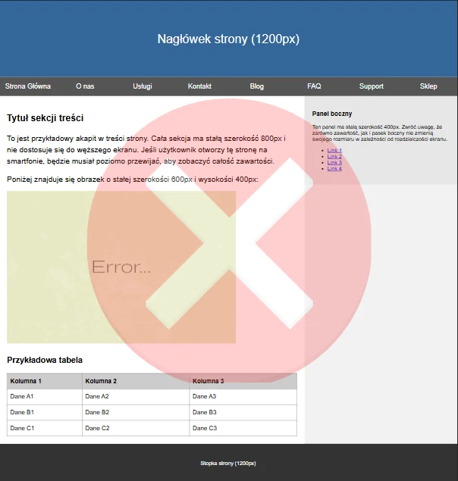Click the Error placeholder image
The height and width of the screenshot is (481, 458).
[121, 267]
